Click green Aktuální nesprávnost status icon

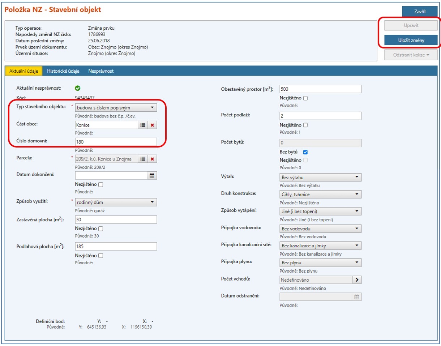point(78,88)
